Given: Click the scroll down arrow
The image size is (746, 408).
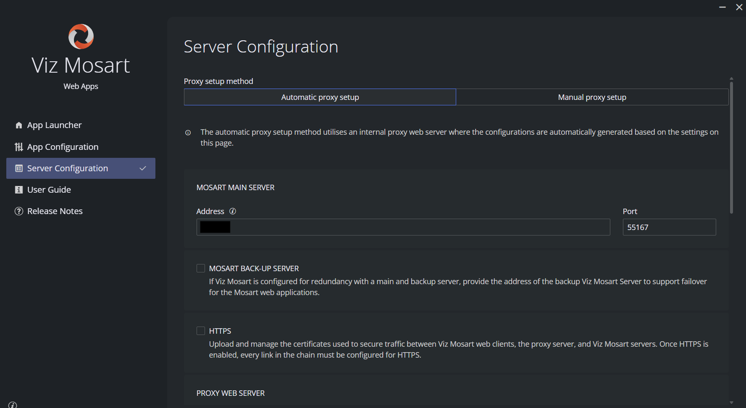Looking at the screenshot, I should 731,403.
